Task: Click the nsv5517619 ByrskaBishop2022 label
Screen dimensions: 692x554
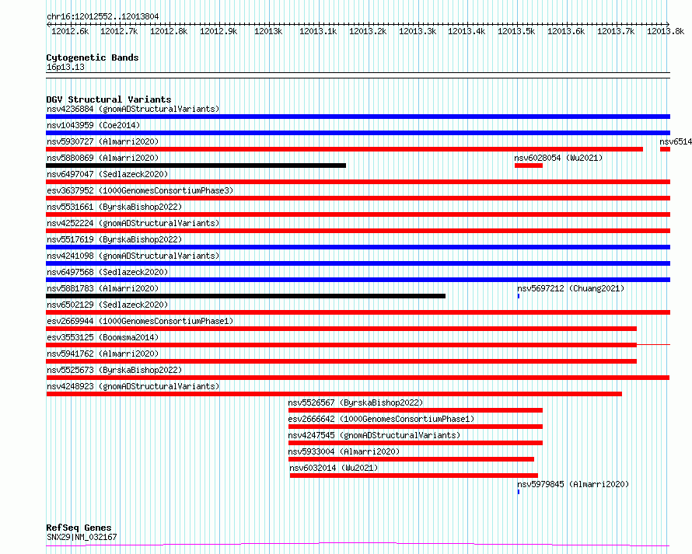Action: (114, 239)
